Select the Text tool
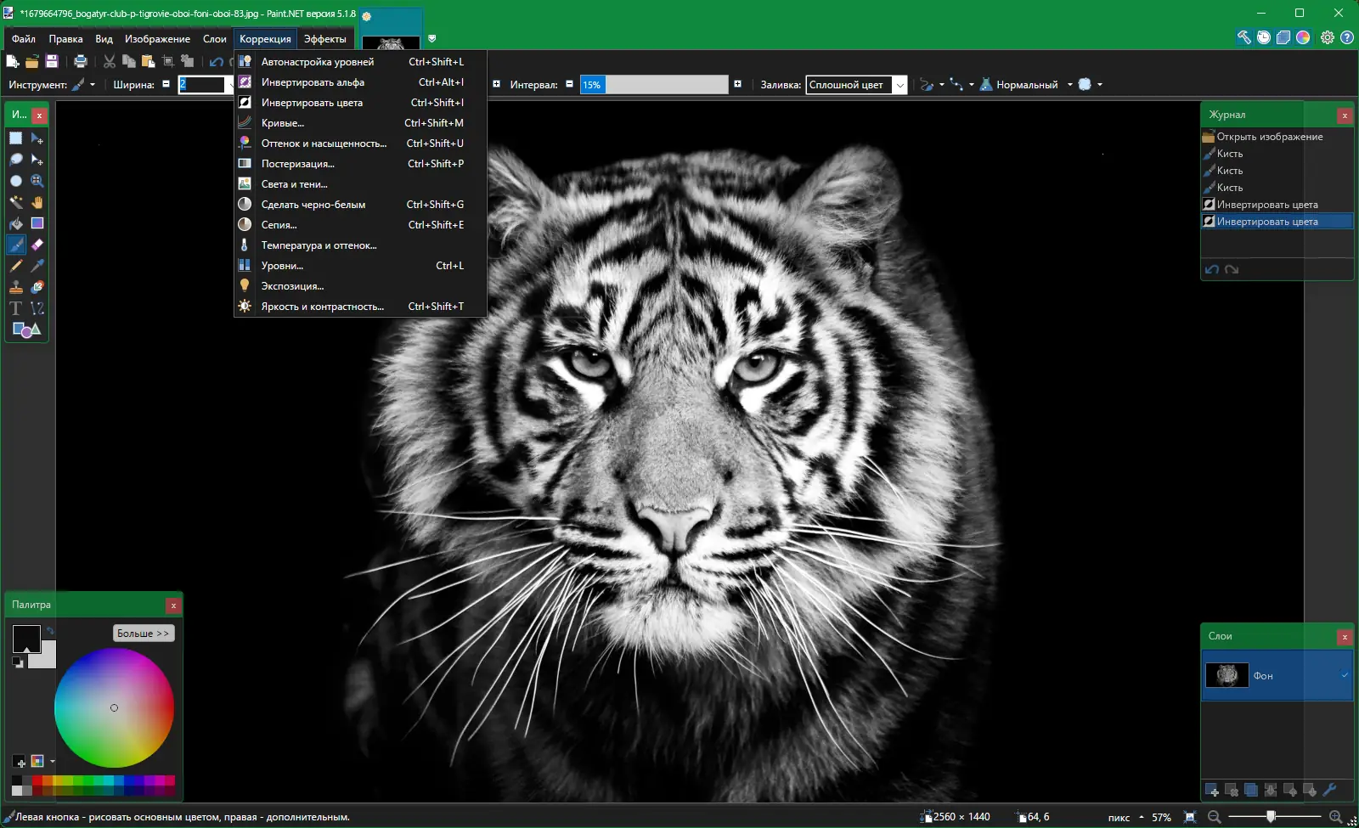 tap(16, 308)
